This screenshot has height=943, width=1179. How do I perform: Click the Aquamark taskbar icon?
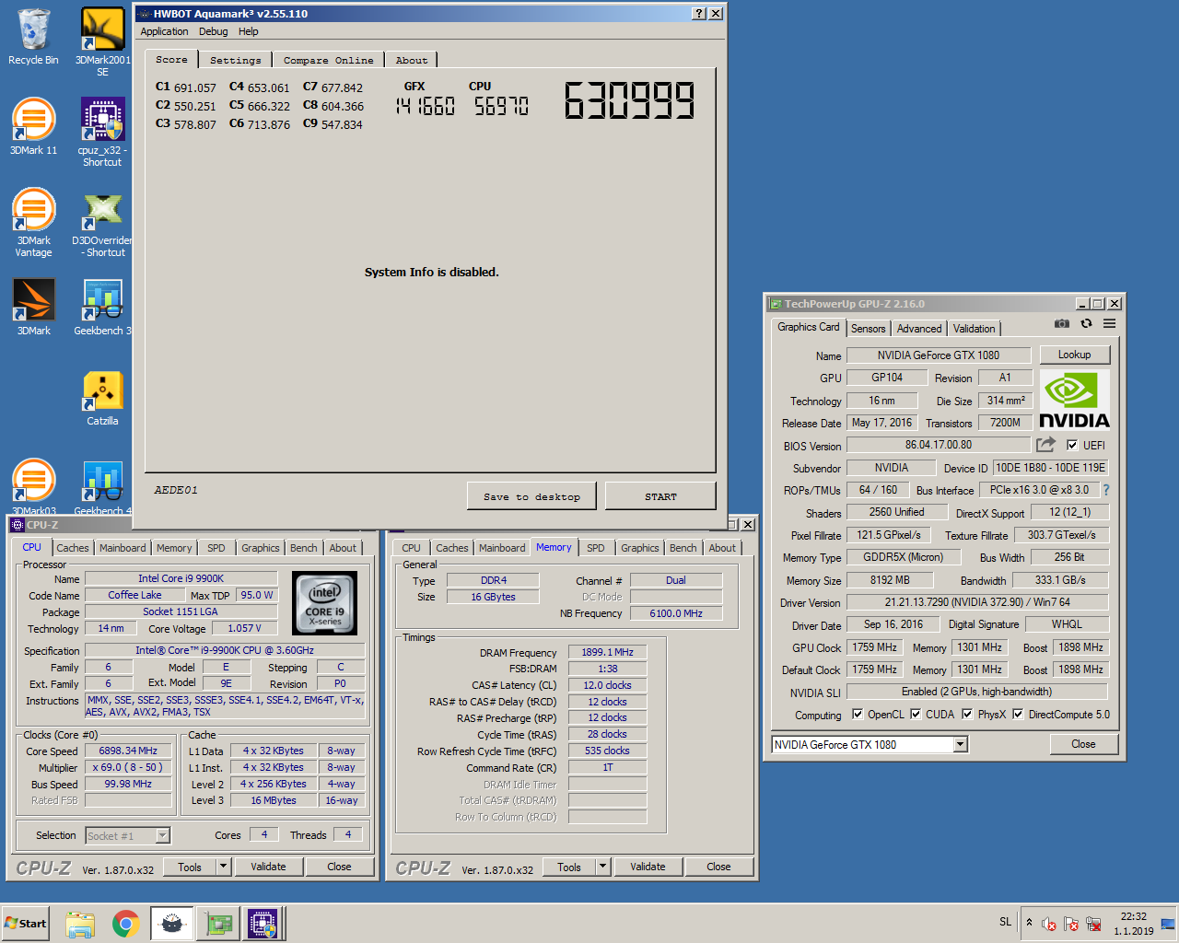pos(172,924)
